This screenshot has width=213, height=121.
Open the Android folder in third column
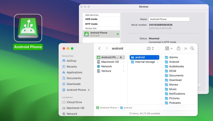172,62
